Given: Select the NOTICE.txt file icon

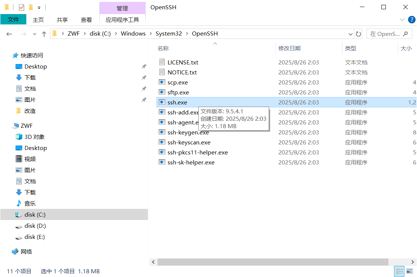Looking at the screenshot, I should point(162,72).
